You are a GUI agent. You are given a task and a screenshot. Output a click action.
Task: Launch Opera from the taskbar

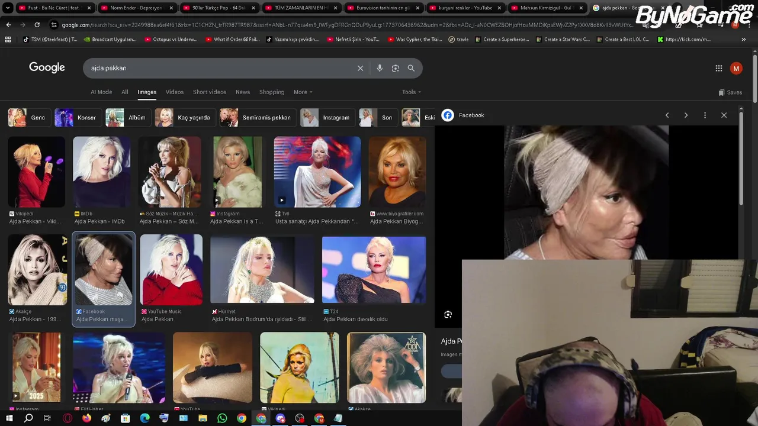coord(68,418)
